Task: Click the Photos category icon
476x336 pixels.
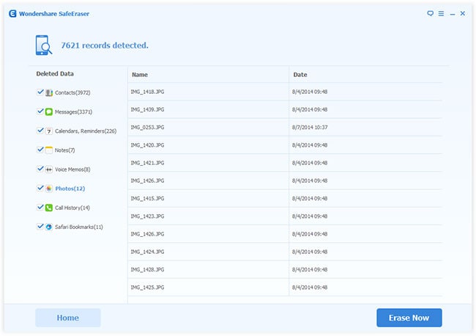Action: (x=49, y=189)
